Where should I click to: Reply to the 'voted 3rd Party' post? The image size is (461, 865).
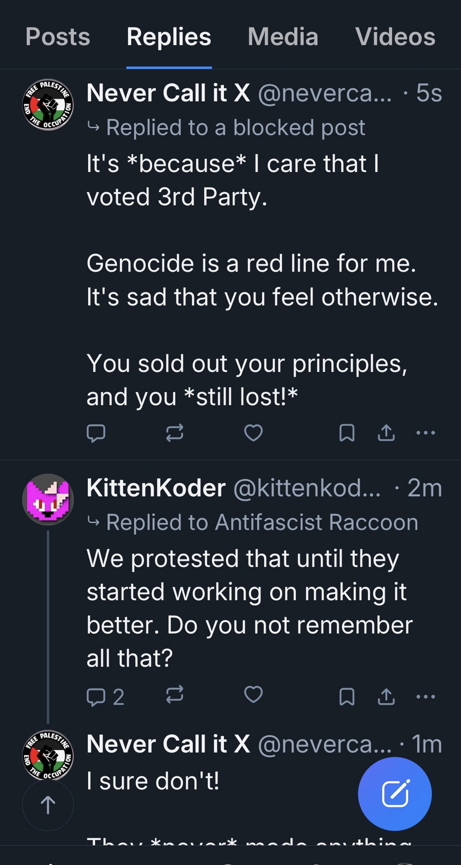[96, 433]
